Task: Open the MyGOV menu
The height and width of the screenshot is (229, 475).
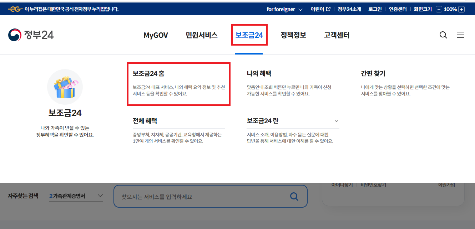Action: point(156,35)
